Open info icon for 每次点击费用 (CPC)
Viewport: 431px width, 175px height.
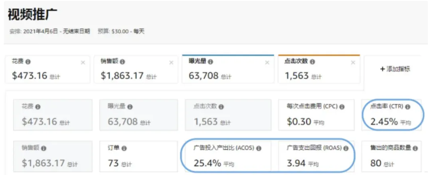(x=342, y=107)
